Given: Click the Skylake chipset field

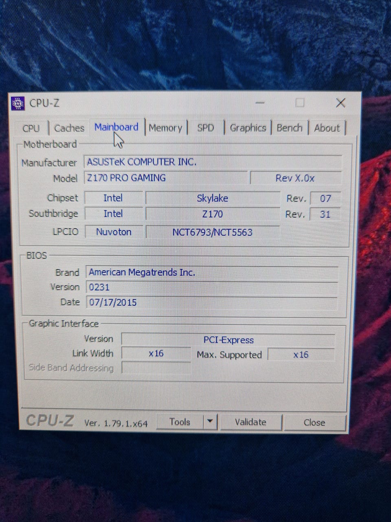Looking at the screenshot, I should point(213,198).
